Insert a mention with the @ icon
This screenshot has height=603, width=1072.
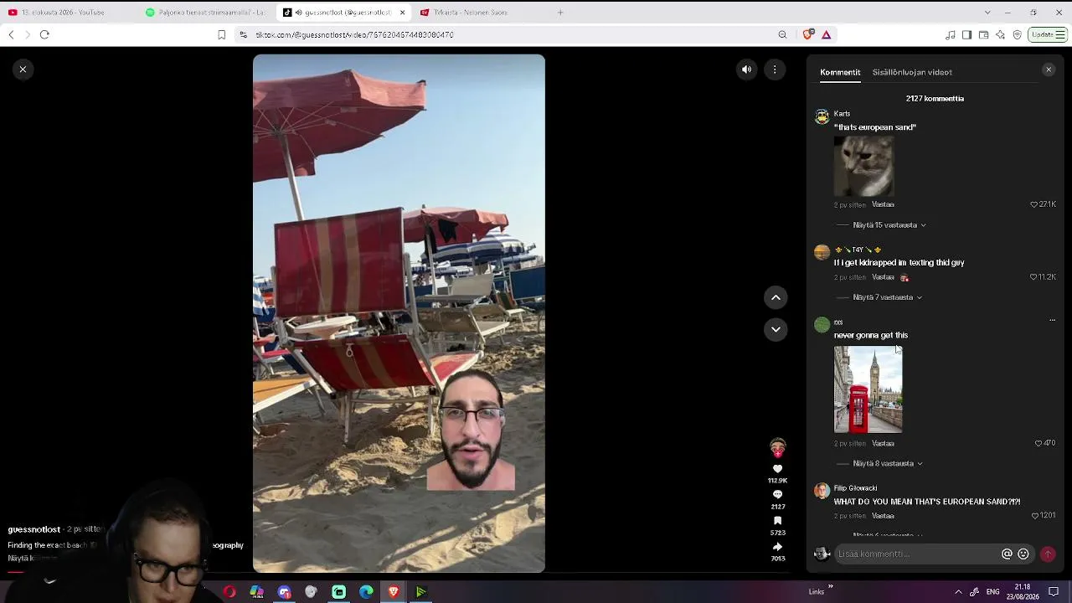click(x=1007, y=554)
